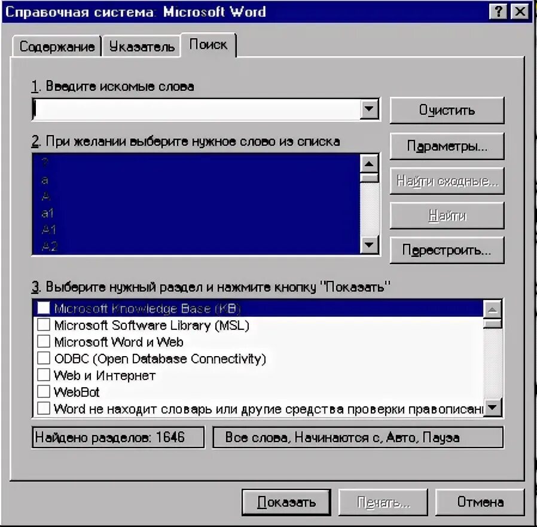Click the word list scrollbar thumb
This screenshot has height=527, width=537.
click(369, 177)
